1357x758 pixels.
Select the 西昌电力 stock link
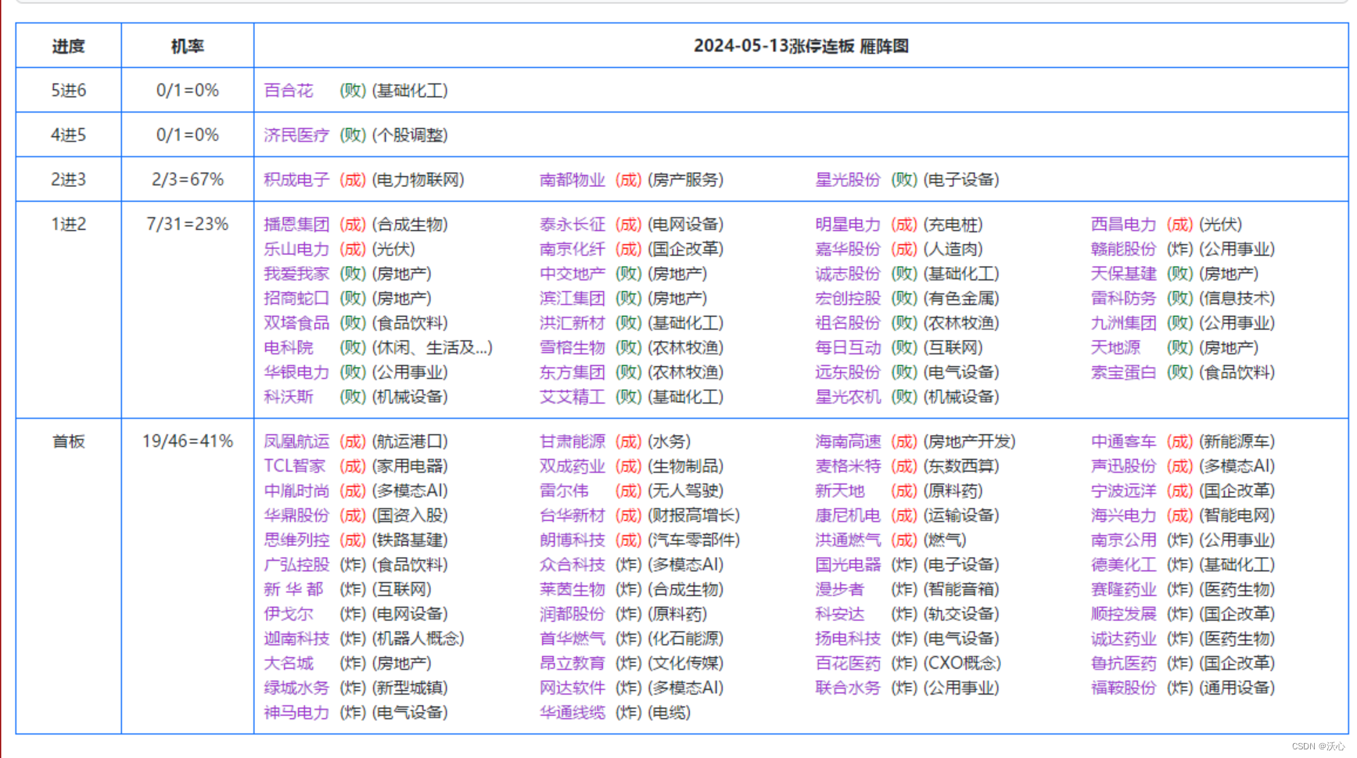[x=1124, y=225]
